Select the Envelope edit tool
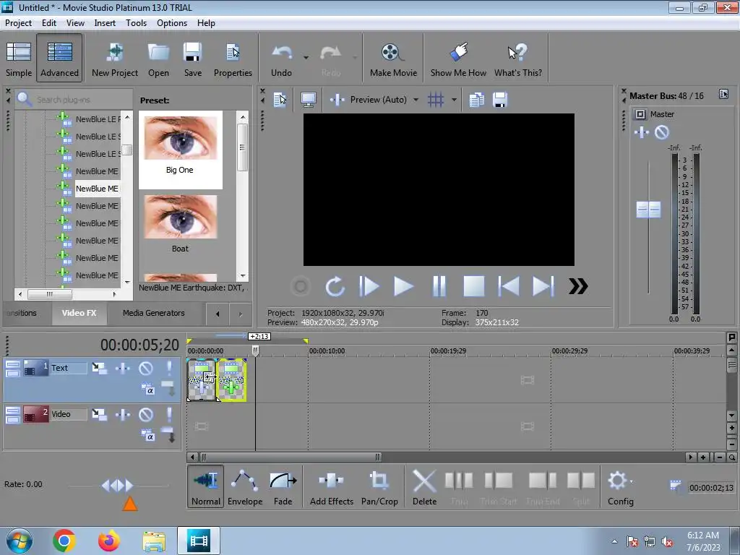 (x=244, y=486)
